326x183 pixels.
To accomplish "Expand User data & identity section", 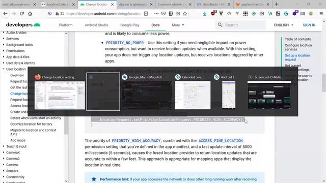I will coord(20,63).
